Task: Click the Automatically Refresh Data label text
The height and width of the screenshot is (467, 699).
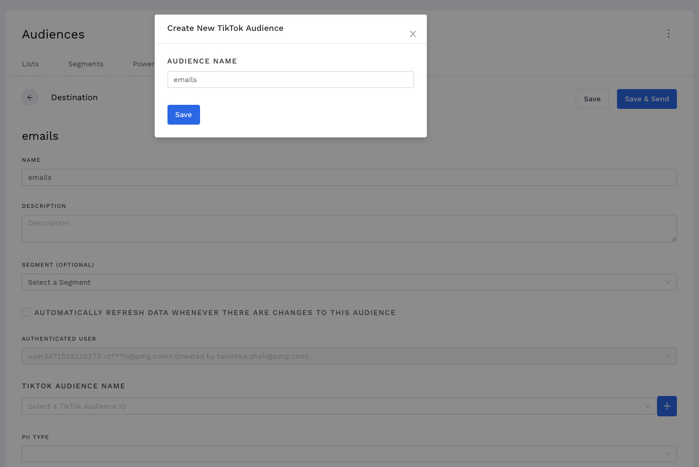Action: 215,313
